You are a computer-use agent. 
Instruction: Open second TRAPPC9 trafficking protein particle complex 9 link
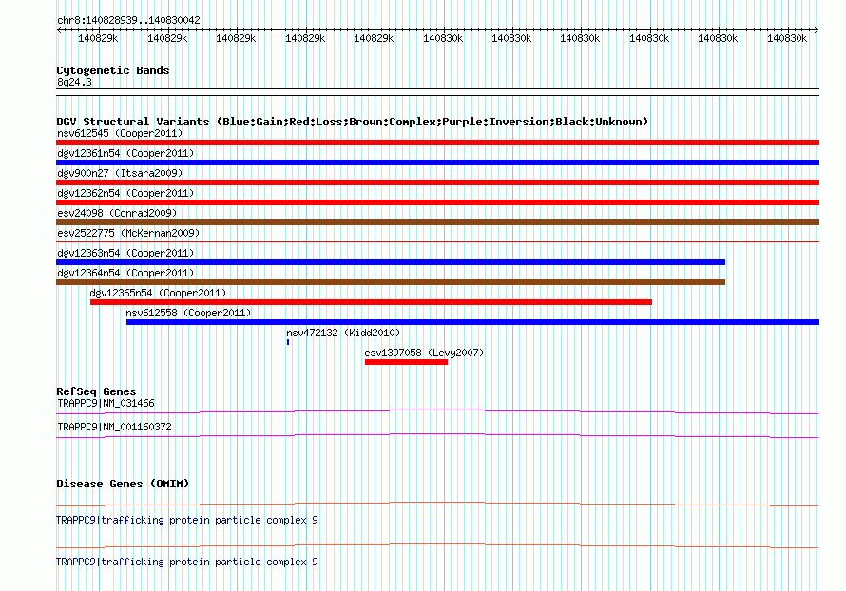[186, 562]
